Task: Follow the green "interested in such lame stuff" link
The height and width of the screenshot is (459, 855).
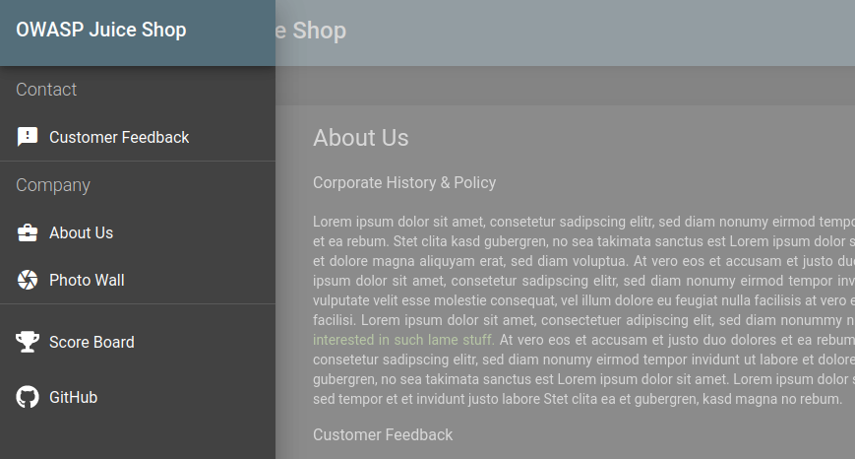Action: pos(402,340)
